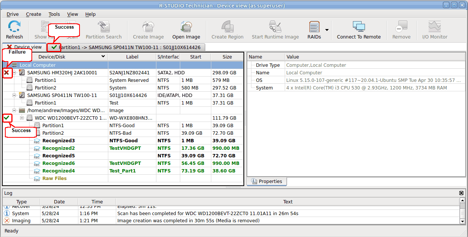This screenshot has width=468, height=237.
Task: Click the Date column header in the Log
Action: click(59, 202)
